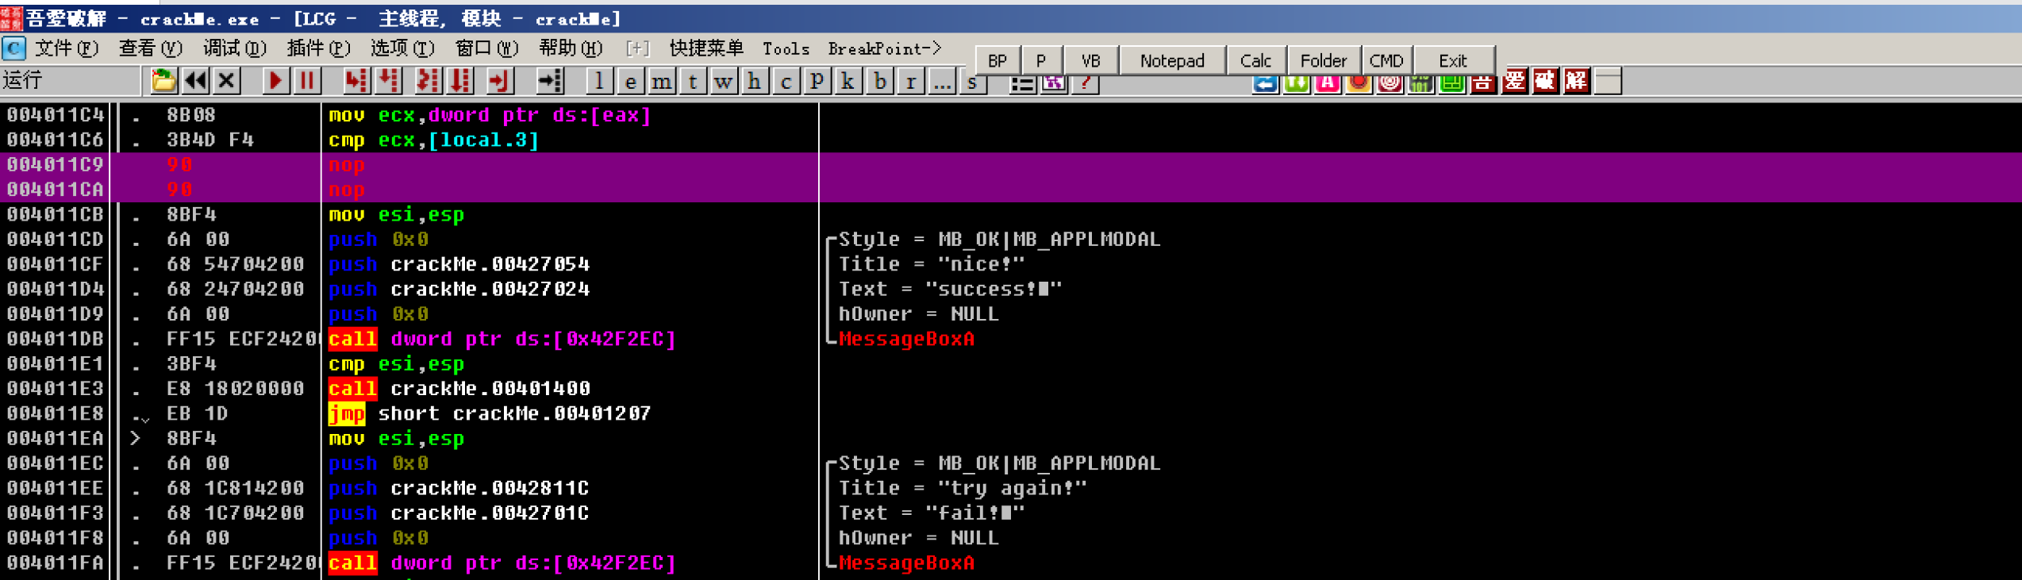Open the Log window with 'l' button
This screenshot has height=580, width=2022.
(599, 80)
